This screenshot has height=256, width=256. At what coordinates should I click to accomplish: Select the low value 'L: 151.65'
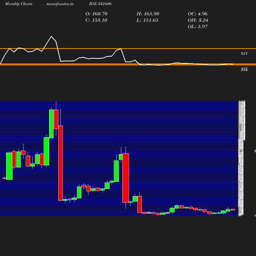click(147, 20)
